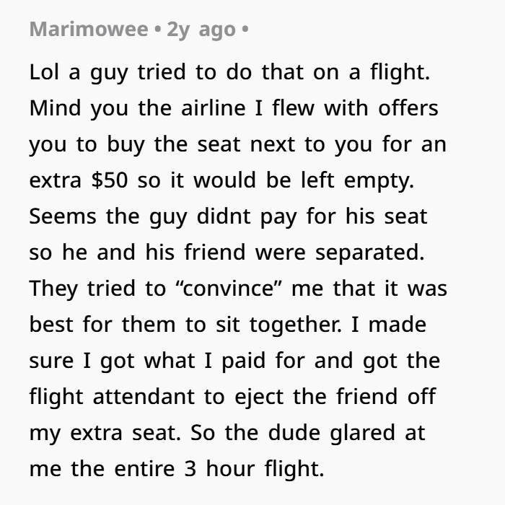Click the word 'paid' in the comment

[244, 361]
